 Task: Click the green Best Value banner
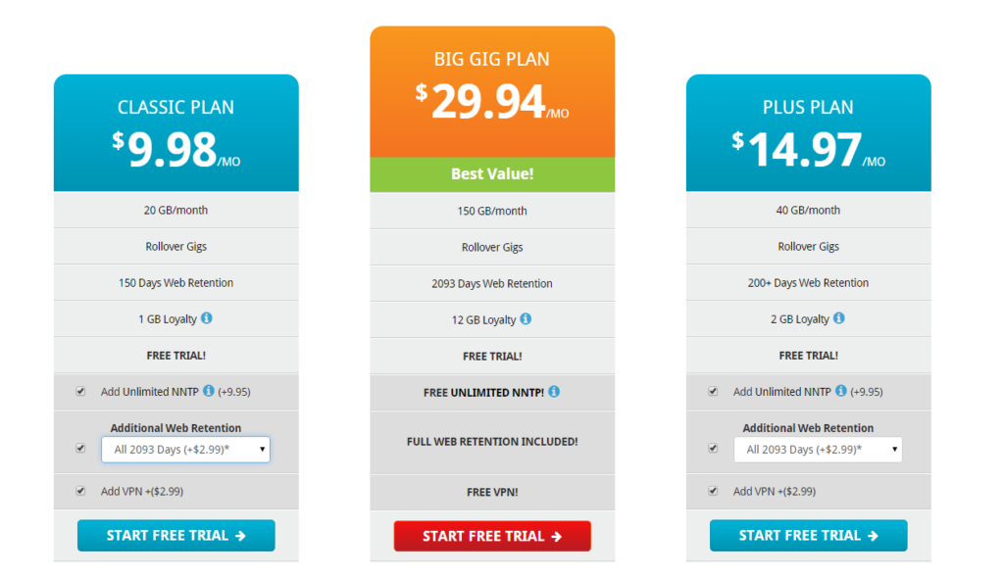coord(492,174)
